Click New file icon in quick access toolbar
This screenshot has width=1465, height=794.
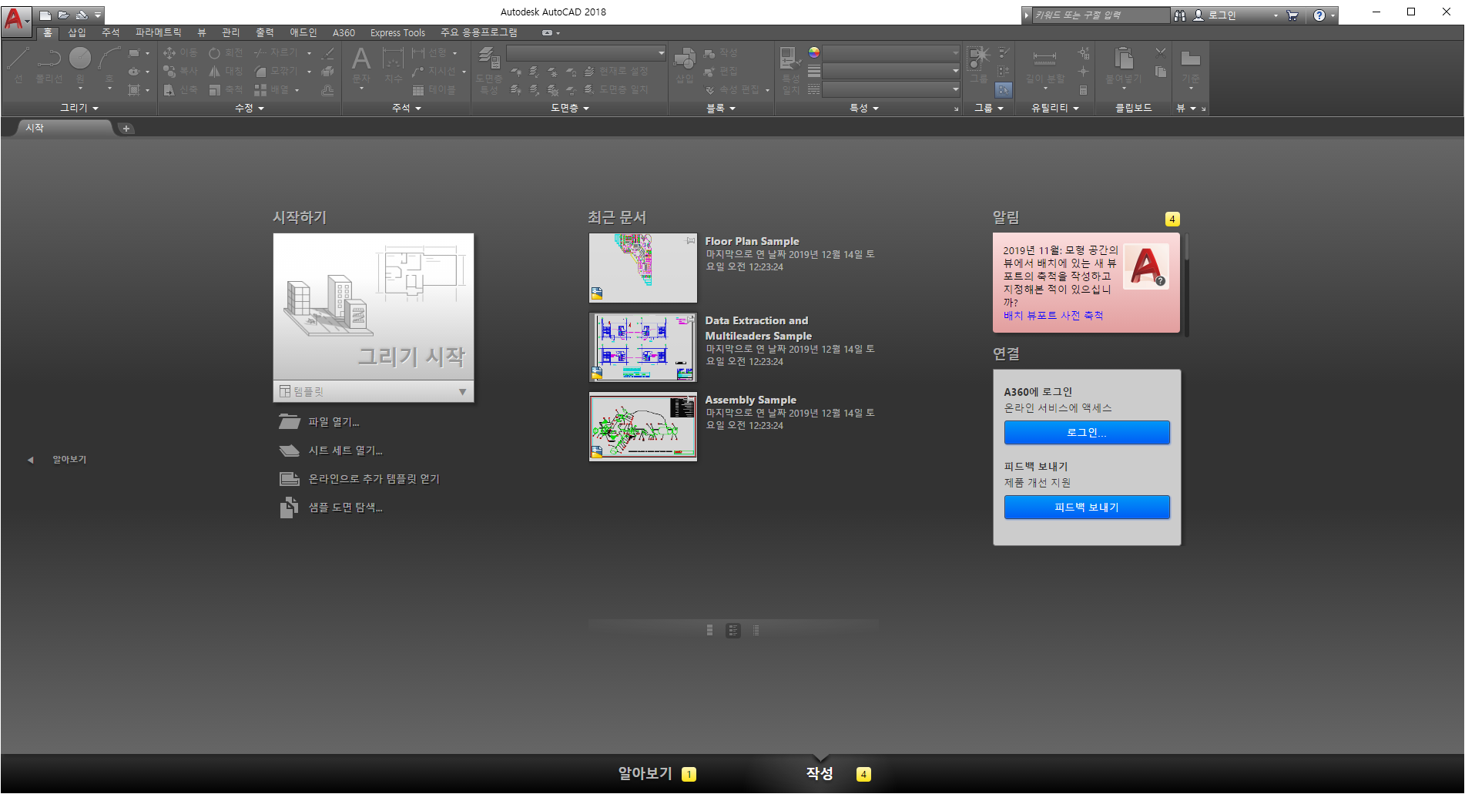pyautogui.click(x=45, y=15)
